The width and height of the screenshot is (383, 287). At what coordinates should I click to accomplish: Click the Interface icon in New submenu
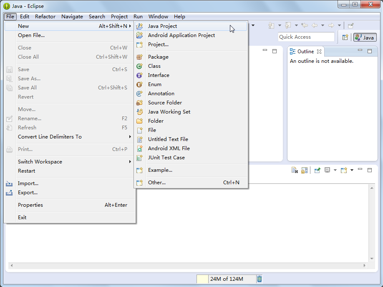click(x=140, y=75)
